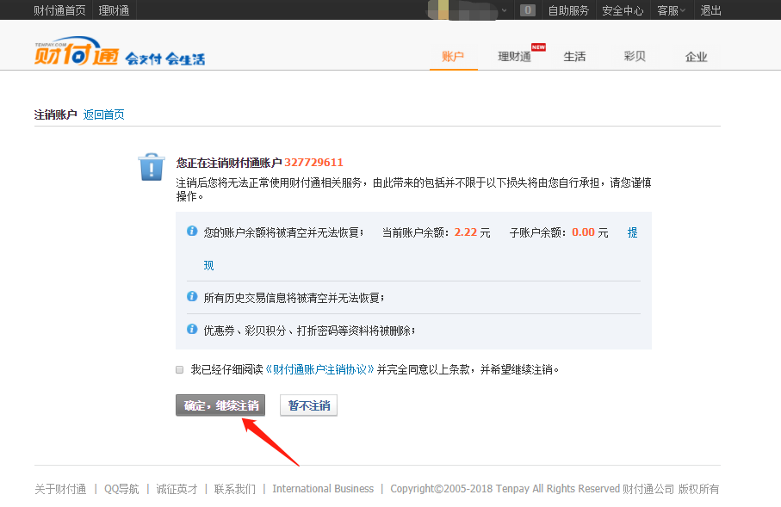
Task: Click the 确定，继续注销 button
Action: 220,405
